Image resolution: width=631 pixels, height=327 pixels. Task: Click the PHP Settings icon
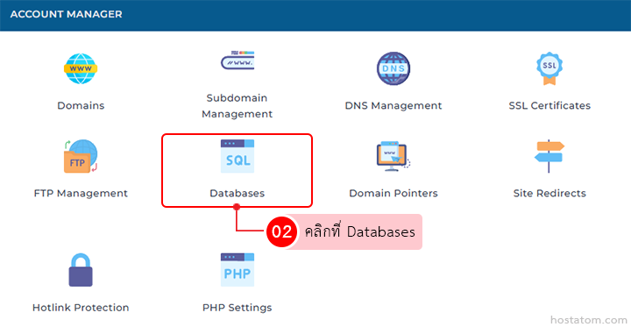238,270
